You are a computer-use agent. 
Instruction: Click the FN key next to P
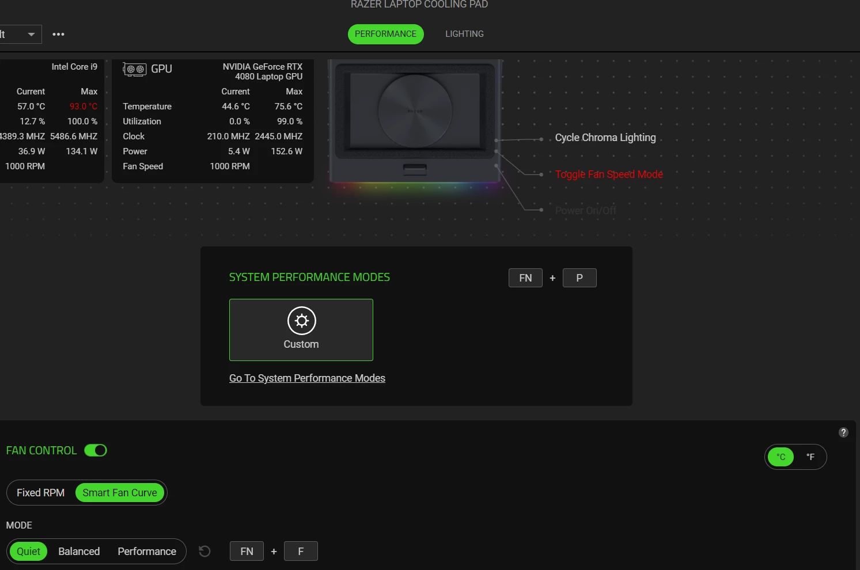pyautogui.click(x=525, y=278)
